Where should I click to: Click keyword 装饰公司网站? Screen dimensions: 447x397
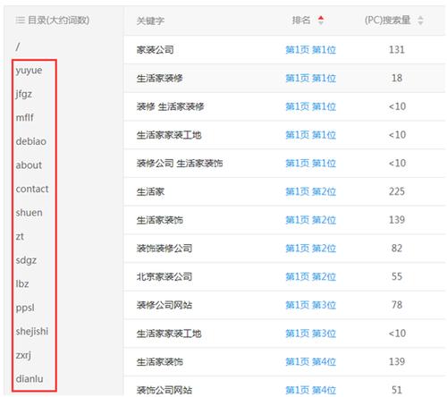point(164,390)
